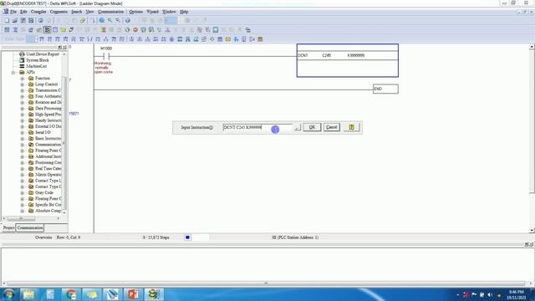Collapse the APIs tree node

13,73
